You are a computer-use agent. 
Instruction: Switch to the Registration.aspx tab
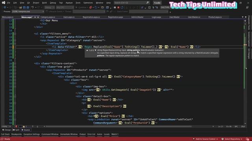tap(115, 17)
